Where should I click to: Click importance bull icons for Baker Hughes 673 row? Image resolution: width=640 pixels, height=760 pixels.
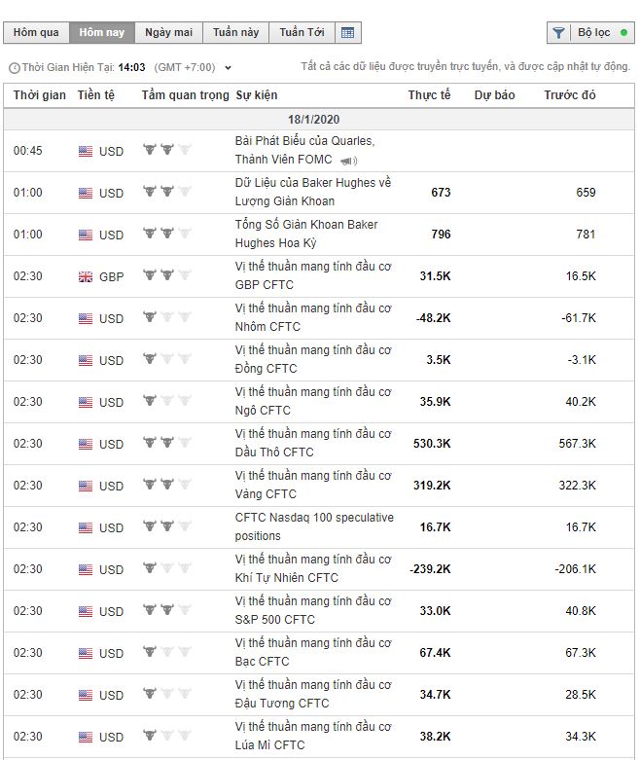pyautogui.click(x=166, y=193)
